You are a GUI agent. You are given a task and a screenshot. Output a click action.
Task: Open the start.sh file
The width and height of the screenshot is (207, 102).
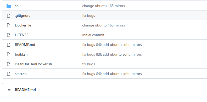click(x=21, y=74)
